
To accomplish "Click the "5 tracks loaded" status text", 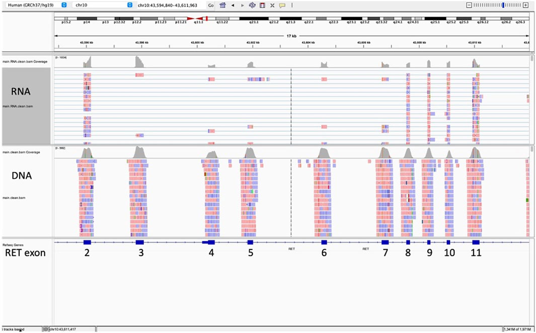I will pyautogui.click(x=13, y=329).
